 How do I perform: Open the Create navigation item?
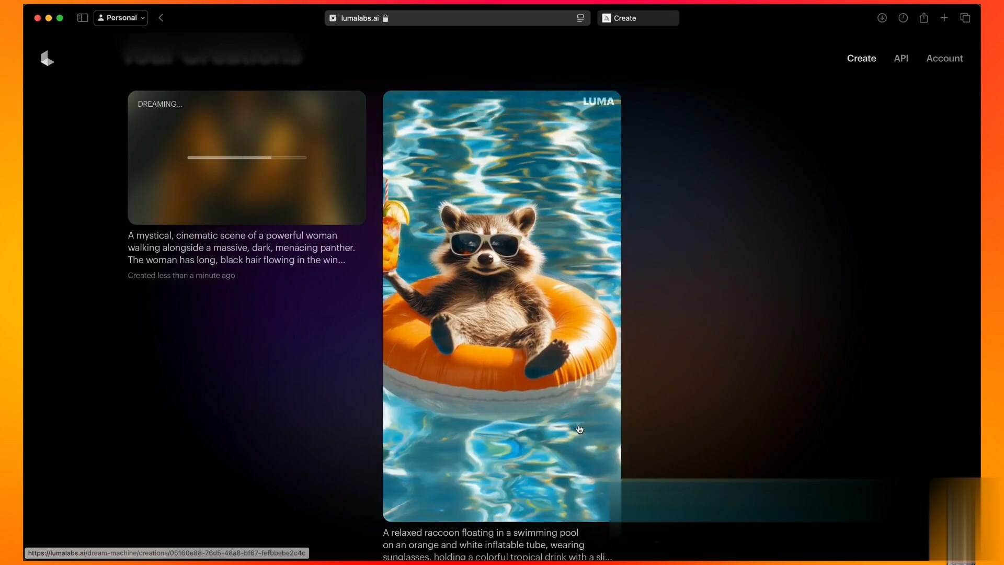861,59
